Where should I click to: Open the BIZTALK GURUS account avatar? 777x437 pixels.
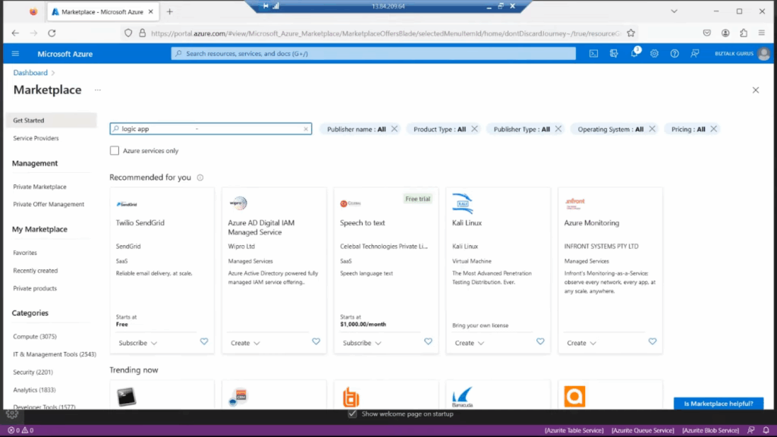763,54
